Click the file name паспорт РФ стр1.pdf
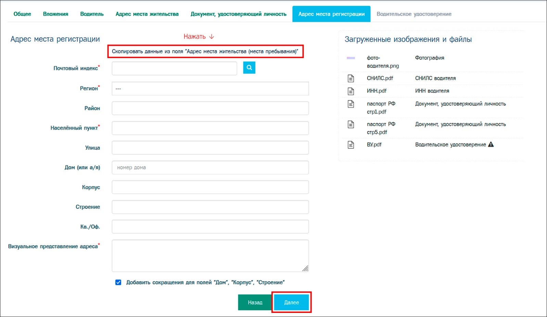547x317 pixels. pos(381,108)
